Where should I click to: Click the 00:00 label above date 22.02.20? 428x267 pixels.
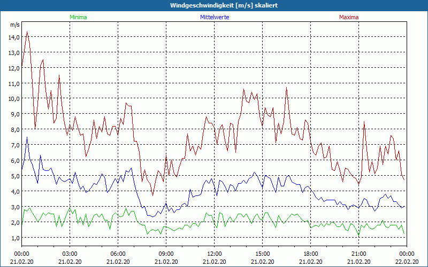tap(407, 254)
